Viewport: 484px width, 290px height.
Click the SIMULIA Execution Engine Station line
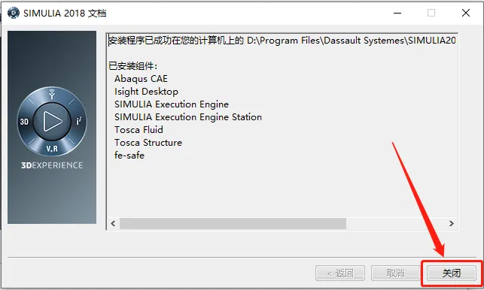188,117
